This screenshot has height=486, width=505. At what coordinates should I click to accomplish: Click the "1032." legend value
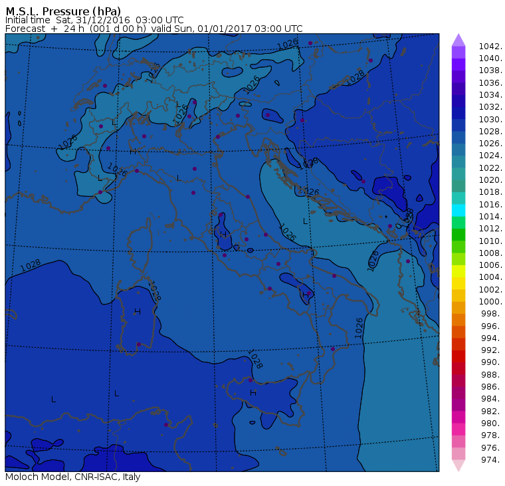click(490, 107)
